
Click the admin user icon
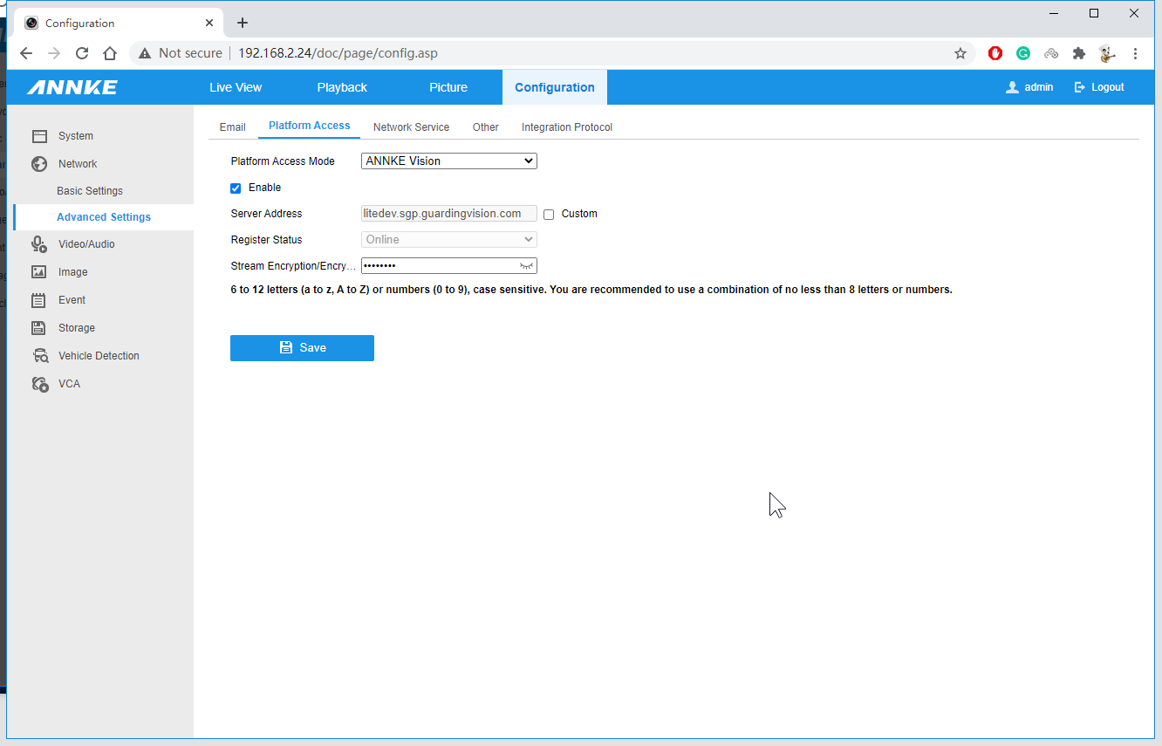pyautogui.click(x=1012, y=87)
